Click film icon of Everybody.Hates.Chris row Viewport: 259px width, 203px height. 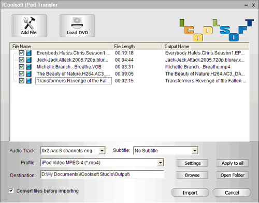(28, 53)
